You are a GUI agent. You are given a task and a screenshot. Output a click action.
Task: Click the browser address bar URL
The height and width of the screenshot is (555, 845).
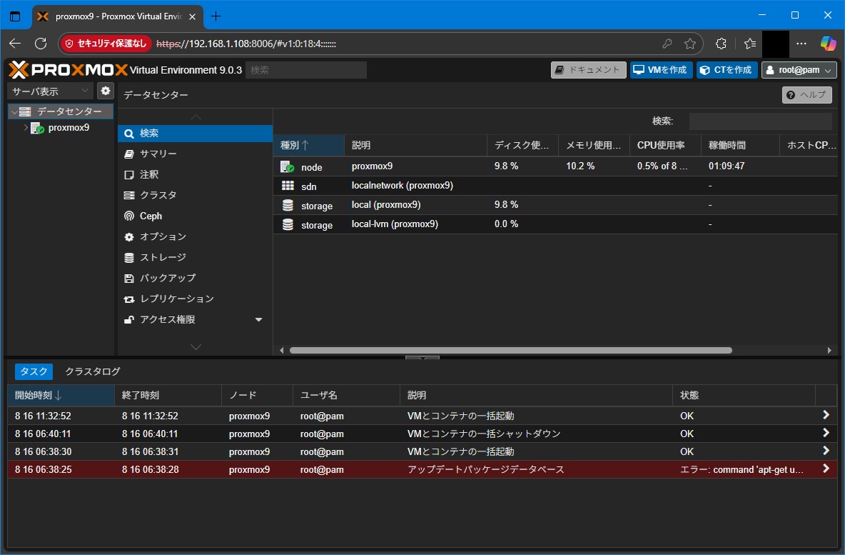click(246, 44)
